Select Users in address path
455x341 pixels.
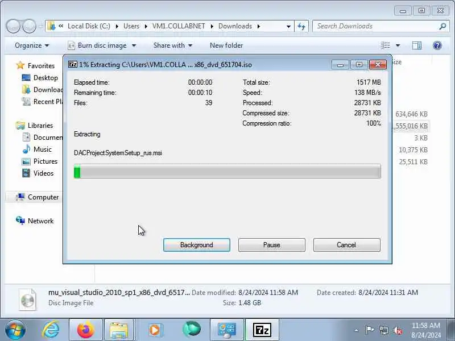tap(131, 26)
